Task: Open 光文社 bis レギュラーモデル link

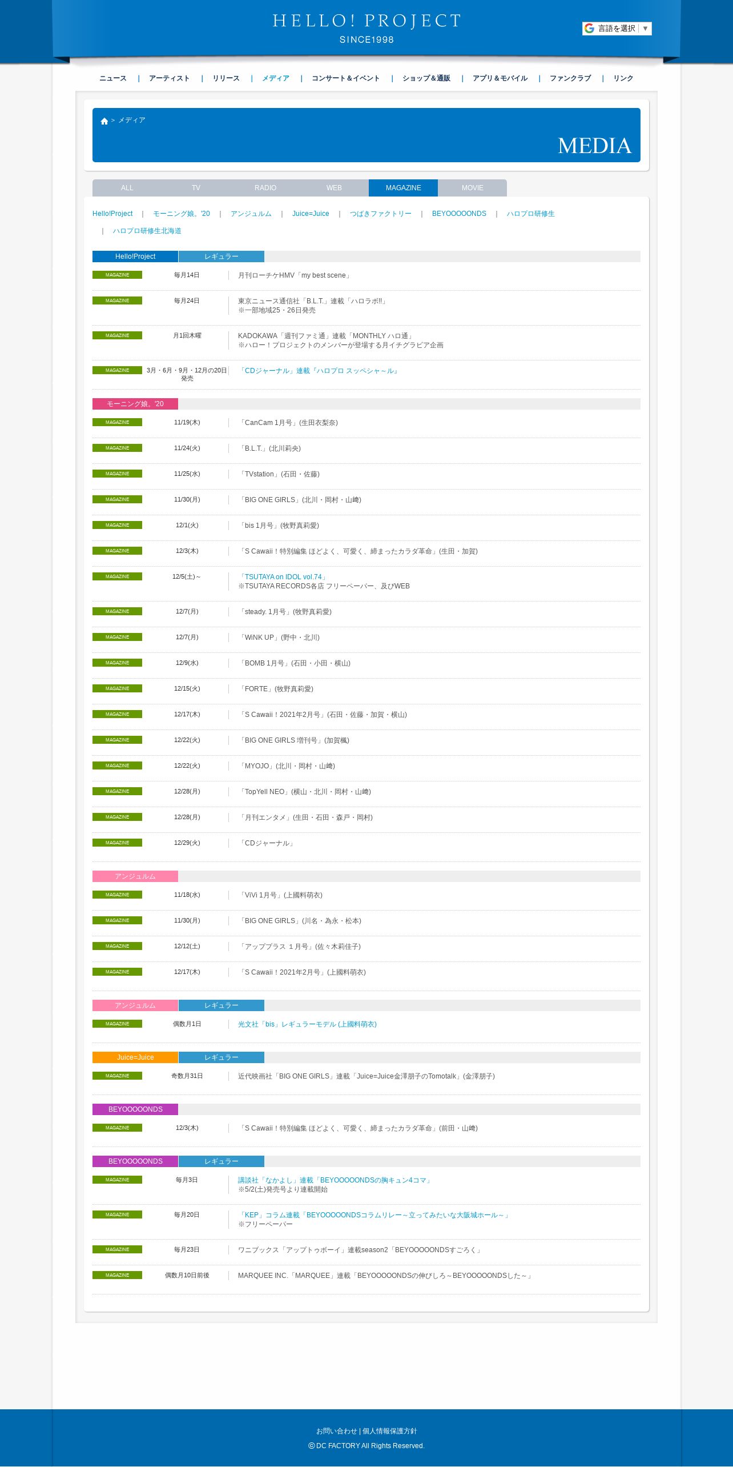Action: coord(307,1024)
